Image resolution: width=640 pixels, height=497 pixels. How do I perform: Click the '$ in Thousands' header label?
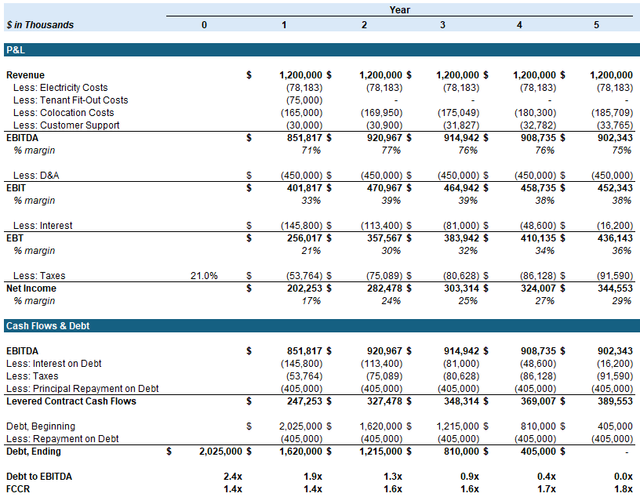tap(40, 25)
